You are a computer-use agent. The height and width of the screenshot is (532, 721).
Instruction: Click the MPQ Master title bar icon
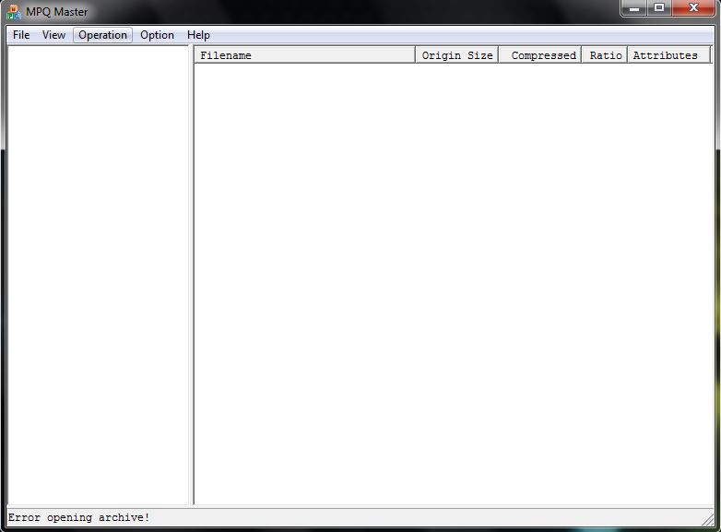pyautogui.click(x=14, y=12)
